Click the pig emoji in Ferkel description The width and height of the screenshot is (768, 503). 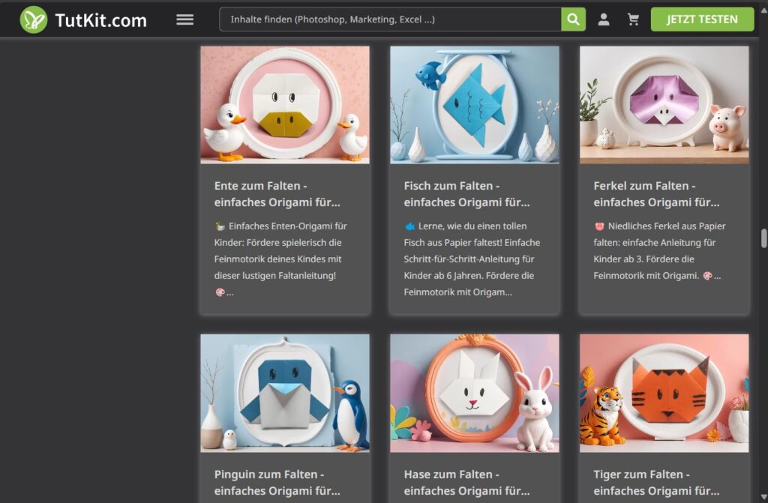599,226
